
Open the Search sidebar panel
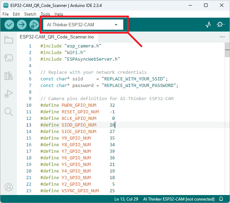[x=9, y=111]
